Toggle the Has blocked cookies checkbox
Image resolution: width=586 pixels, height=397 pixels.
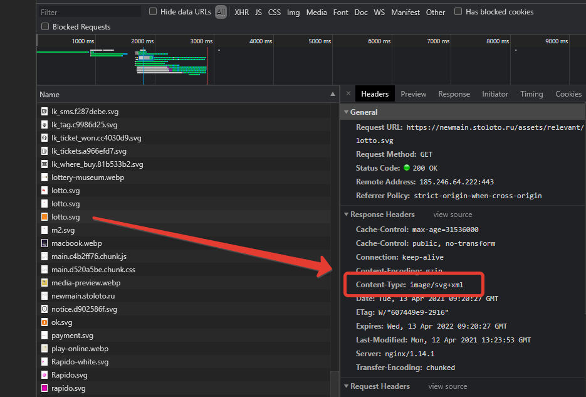pos(458,12)
